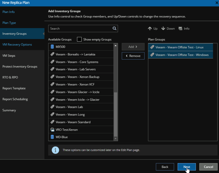Select Veeam - Veeam - Lab Servers group
The image size is (219, 173).
click(81, 69)
